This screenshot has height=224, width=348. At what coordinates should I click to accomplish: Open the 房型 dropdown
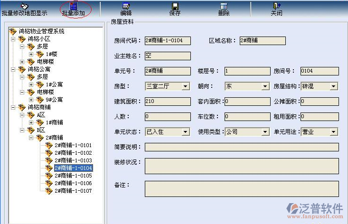click(x=186, y=86)
